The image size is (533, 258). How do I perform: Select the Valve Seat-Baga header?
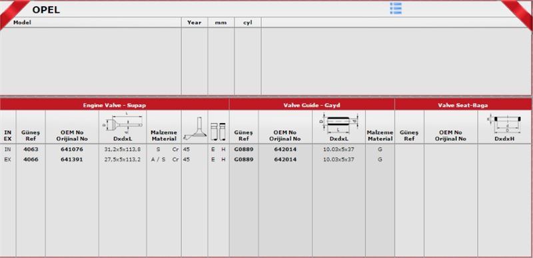point(462,105)
